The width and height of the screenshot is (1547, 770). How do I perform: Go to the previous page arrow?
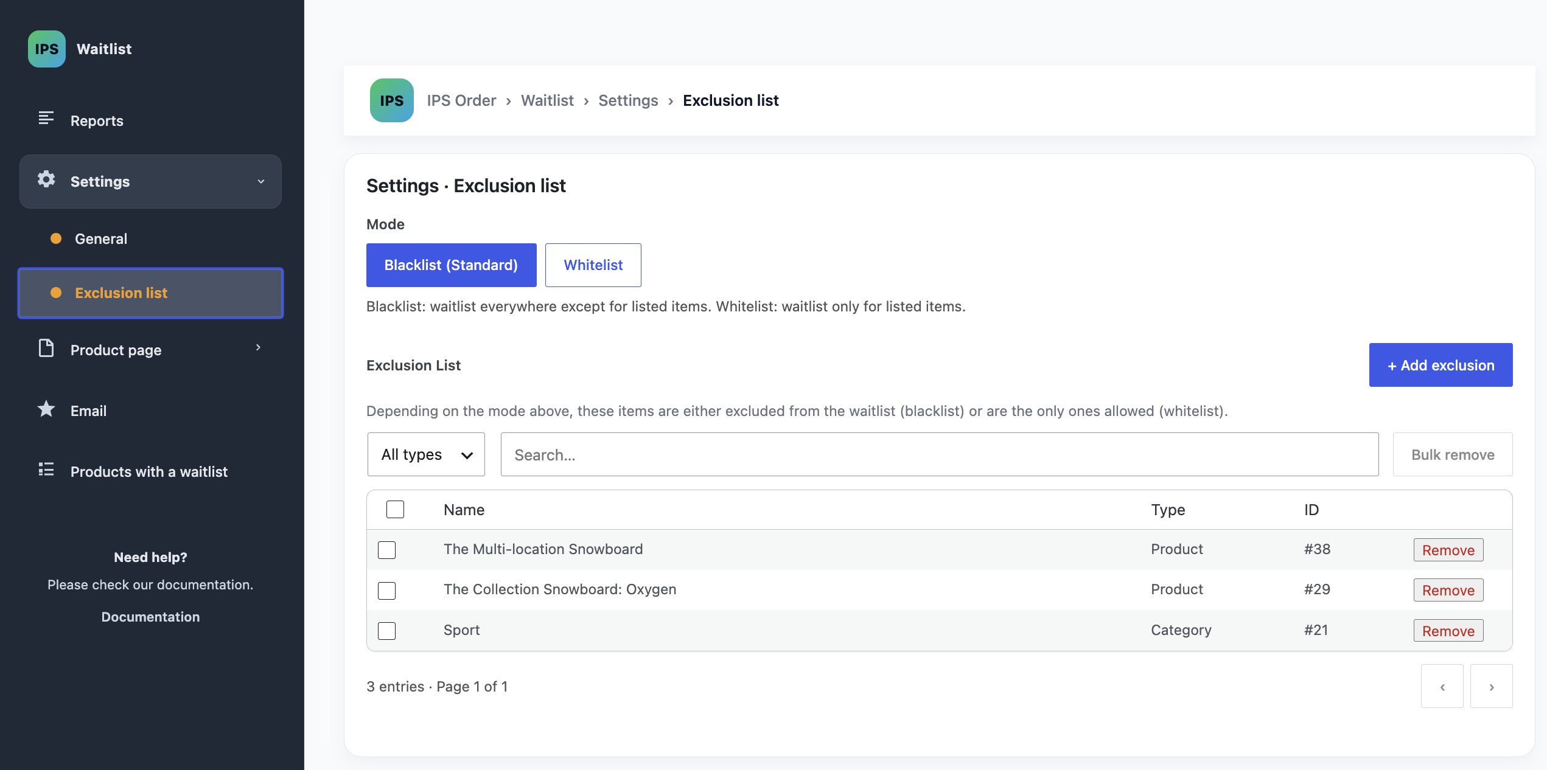[1442, 686]
